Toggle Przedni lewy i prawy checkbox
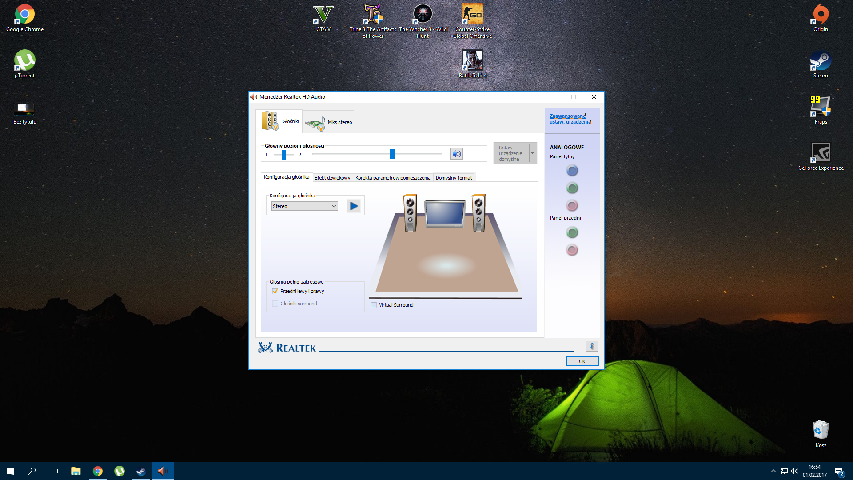 tap(275, 291)
